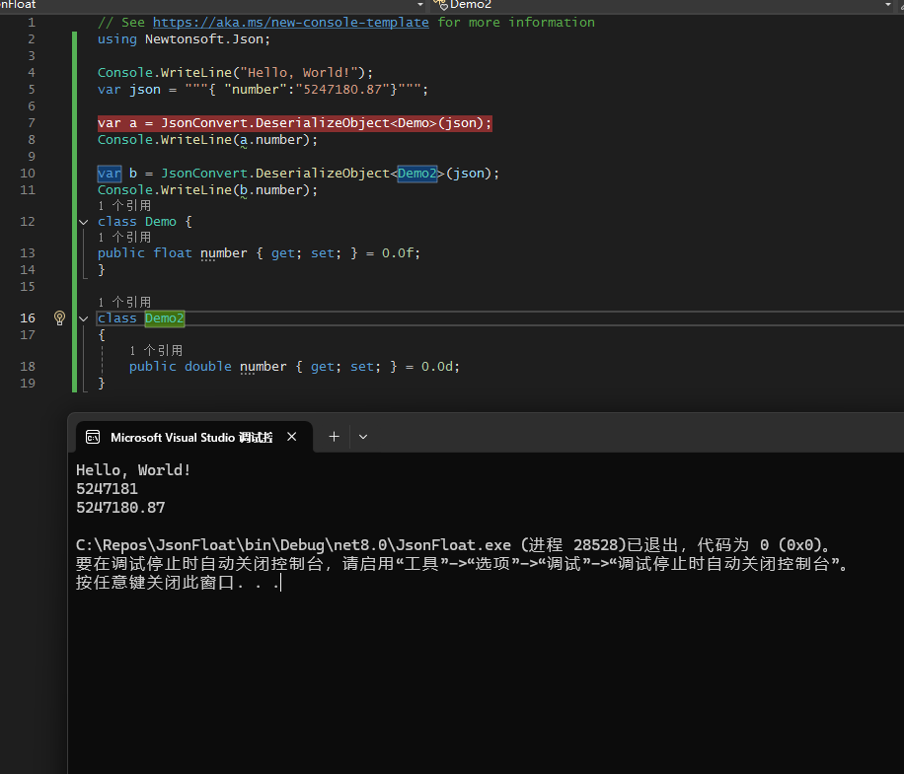Click Console.WriteLine(b.number) on line 11
The image size is (904, 774).
click(207, 190)
